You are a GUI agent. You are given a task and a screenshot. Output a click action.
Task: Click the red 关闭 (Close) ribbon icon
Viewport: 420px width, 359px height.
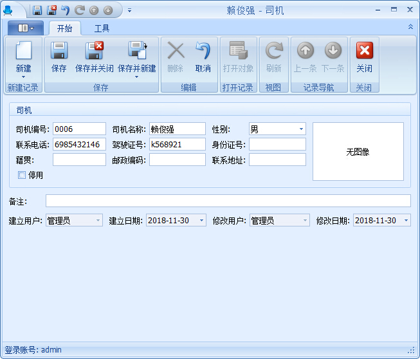click(x=364, y=51)
